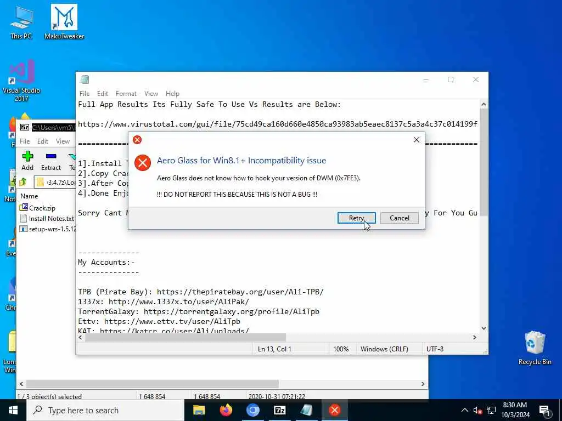Click 7-Zip title bar 7z icon
The height and width of the screenshot is (421, 562).
pos(24,127)
